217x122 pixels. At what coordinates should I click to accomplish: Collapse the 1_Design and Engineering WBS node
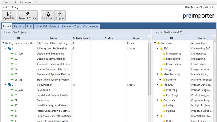(x=6, y=48)
